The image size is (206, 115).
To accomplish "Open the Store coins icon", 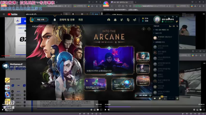I will 134,20.
